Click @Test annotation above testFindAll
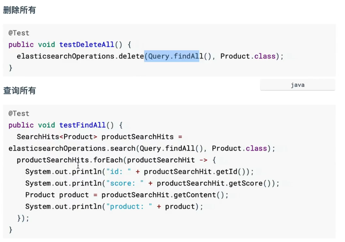345x242 pixels. click(19, 113)
